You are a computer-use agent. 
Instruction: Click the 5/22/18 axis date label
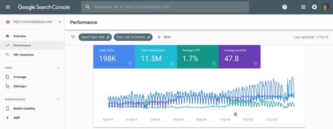(x=201, y=120)
